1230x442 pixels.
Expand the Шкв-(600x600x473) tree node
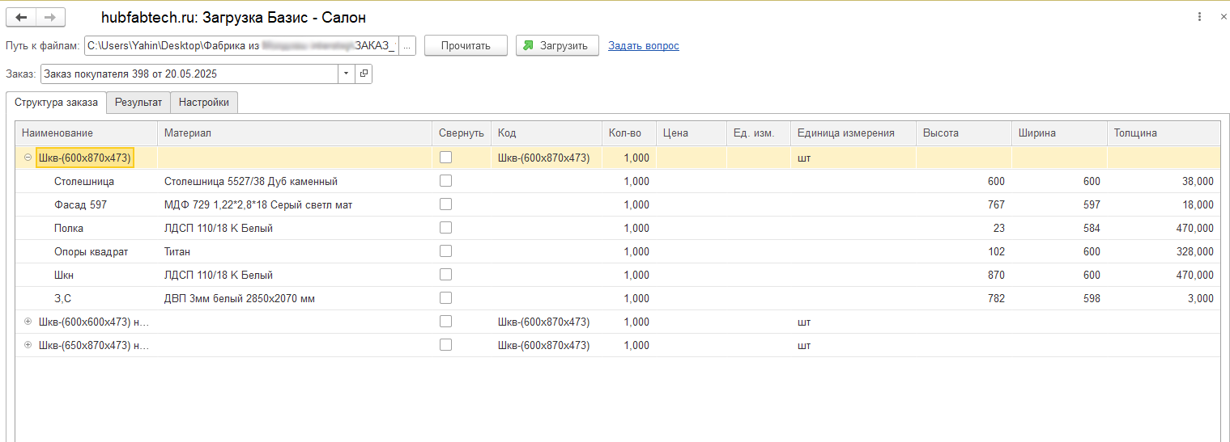28,322
